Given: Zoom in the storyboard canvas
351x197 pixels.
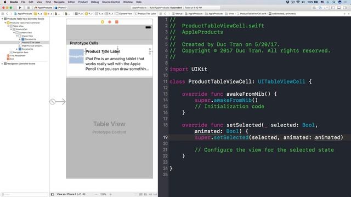Looking at the screenshot, I should point(111,194).
